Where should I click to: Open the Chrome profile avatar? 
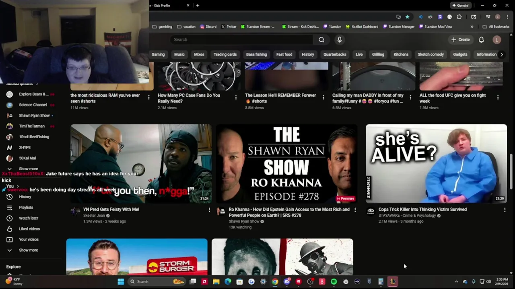click(x=498, y=17)
